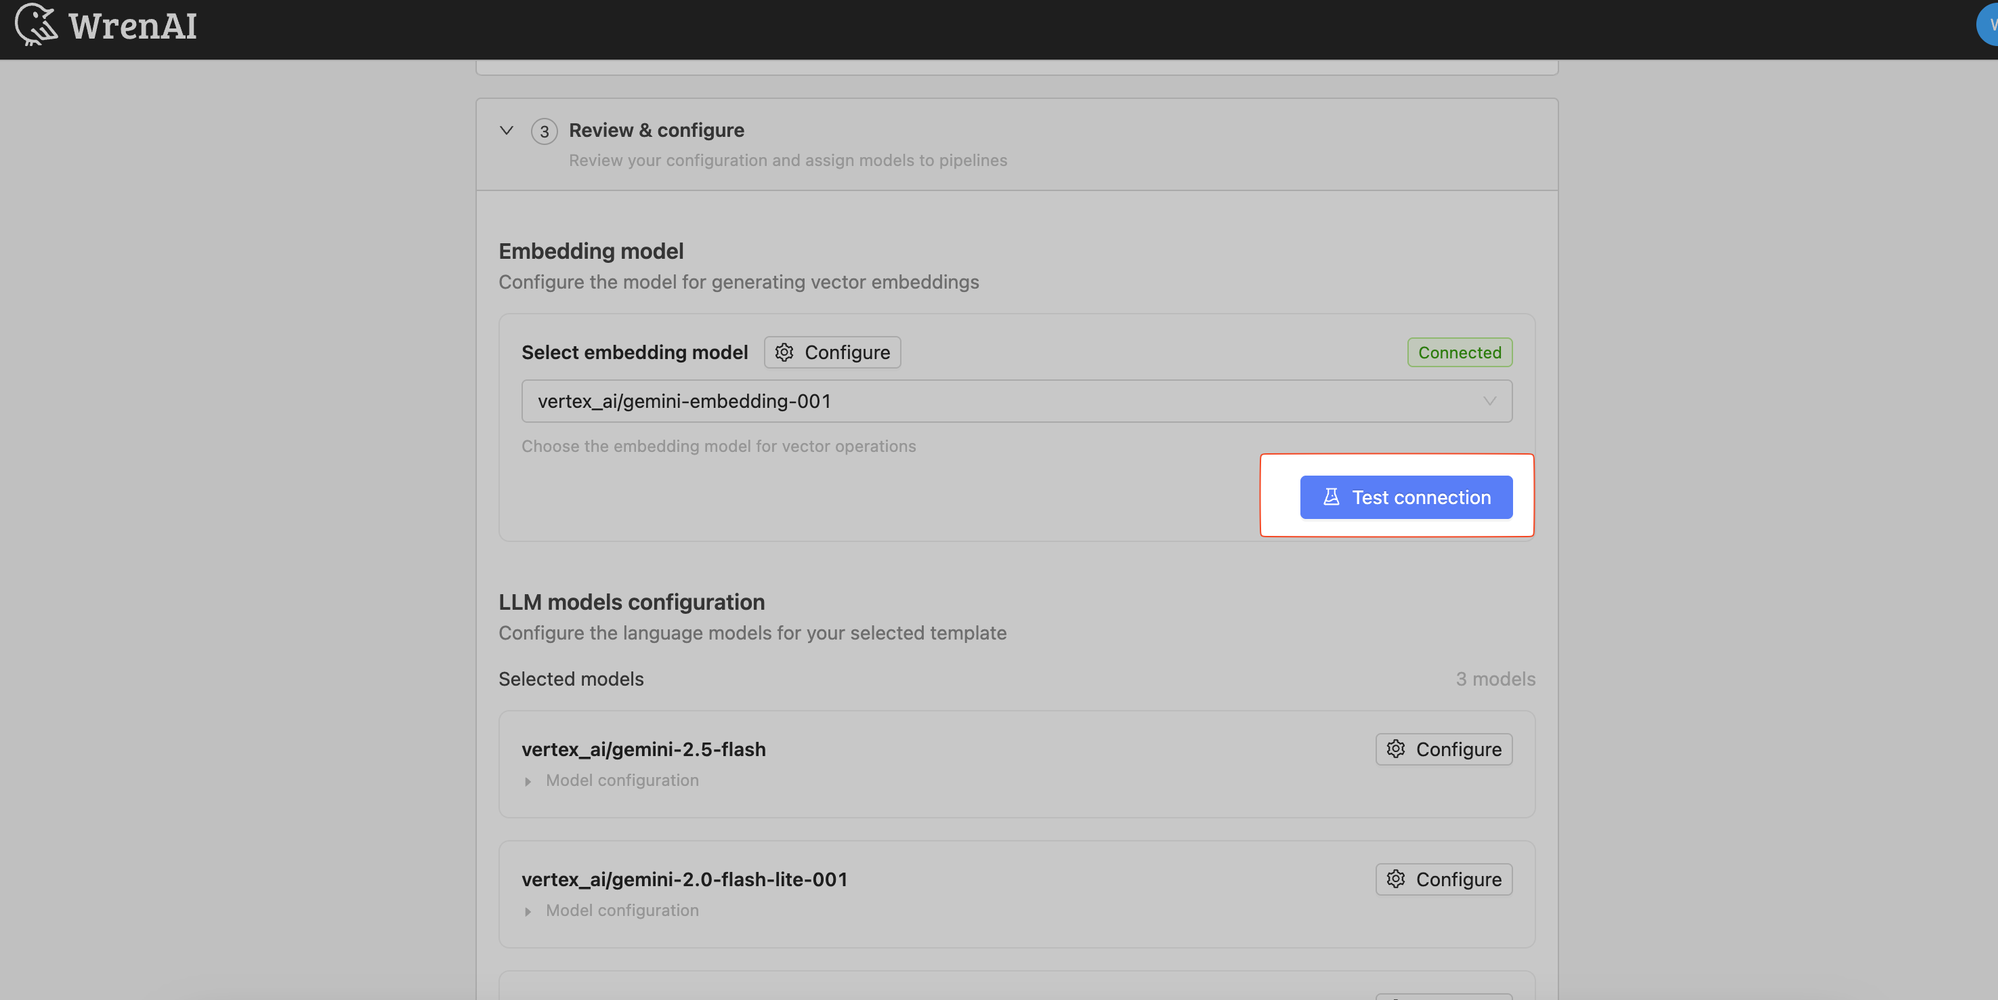
Task: Click the Test connection button
Action: pyautogui.click(x=1405, y=497)
